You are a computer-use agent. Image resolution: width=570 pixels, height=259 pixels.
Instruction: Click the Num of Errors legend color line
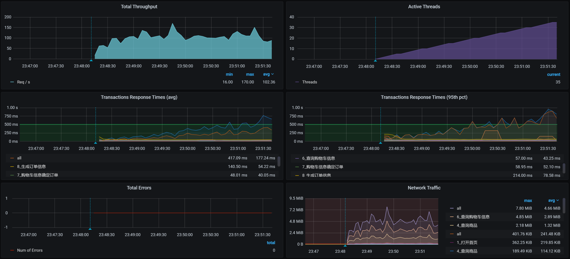[x=12, y=250]
